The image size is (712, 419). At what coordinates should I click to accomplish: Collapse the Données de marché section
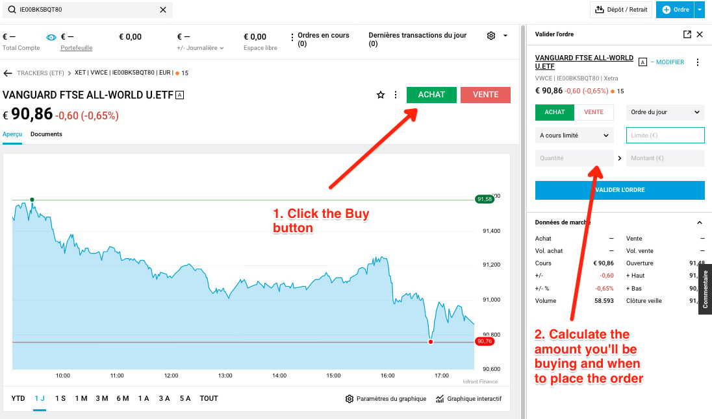pyautogui.click(x=700, y=222)
